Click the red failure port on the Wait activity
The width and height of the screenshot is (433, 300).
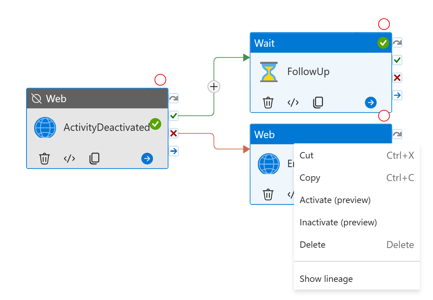(397, 77)
